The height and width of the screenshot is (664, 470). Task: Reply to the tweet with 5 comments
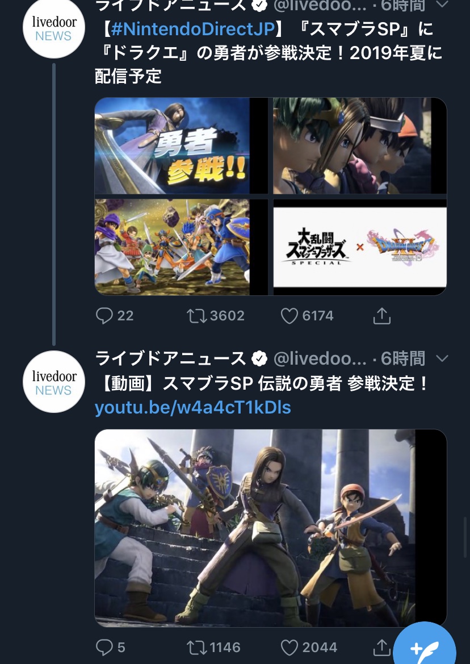[x=104, y=648]
